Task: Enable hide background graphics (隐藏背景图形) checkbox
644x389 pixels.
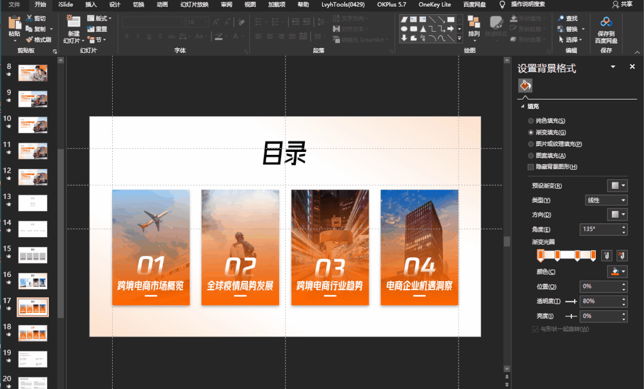Action: pos(531,167)
